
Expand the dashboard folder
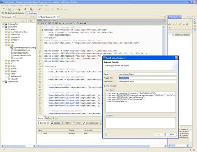tap(6, 40)
